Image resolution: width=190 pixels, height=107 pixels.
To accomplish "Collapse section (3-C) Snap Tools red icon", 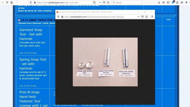I will tap(19, 20).
